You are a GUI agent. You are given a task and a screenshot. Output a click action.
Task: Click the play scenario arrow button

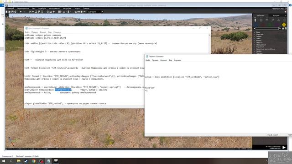(284, 148)
